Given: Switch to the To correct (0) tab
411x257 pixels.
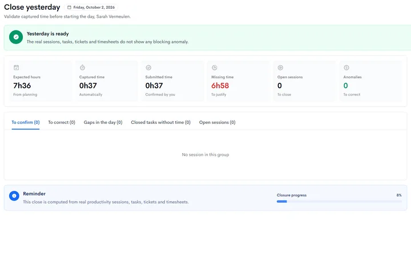Looking at the screenshot, I should 62,122.
